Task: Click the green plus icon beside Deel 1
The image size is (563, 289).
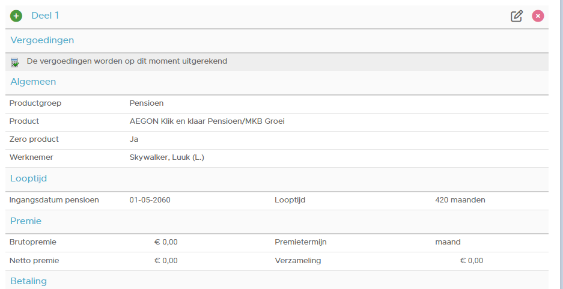Action: pyautogui.click(x=16, y=16)
